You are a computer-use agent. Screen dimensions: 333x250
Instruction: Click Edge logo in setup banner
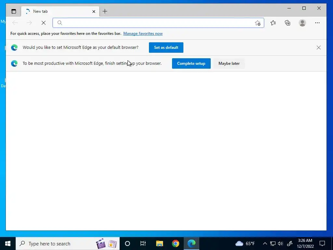(x=14, y=63)
